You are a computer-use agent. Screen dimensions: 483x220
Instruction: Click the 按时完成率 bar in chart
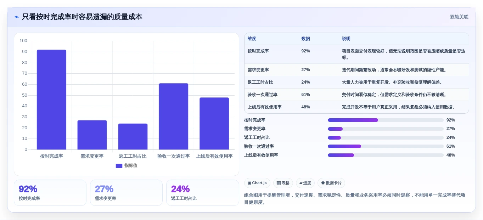(x=51, y=100)
